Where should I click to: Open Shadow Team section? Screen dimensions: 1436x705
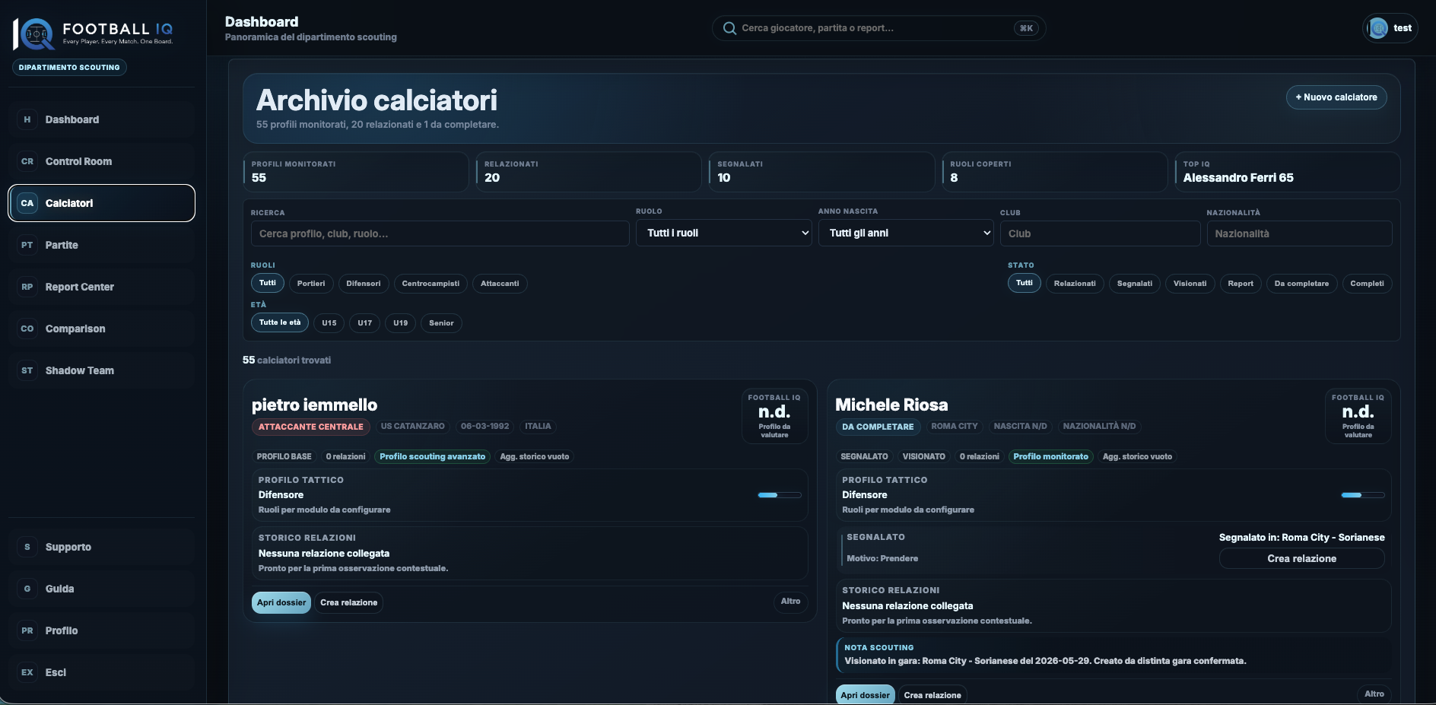[x=102, y=370]
